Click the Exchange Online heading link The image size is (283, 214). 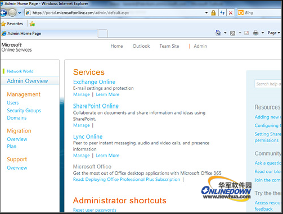click(x=94, y=82)
